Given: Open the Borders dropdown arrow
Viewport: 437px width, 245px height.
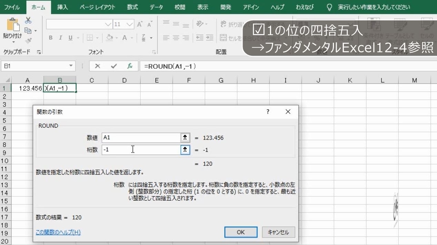Looking at the screenshot, I should (x=97, y=38).
